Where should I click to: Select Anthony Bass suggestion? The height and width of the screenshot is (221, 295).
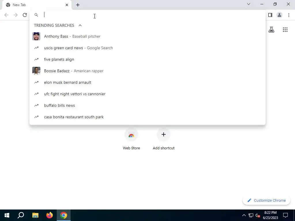coord(147,36)
